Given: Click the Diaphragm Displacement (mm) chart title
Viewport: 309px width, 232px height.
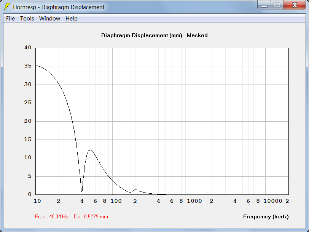Looking at the screenshot, I should click(142, 36).
